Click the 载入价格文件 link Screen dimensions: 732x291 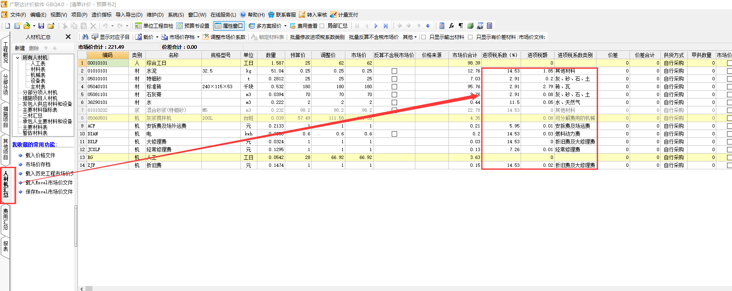pyautogui.click(x=40, y=155)
